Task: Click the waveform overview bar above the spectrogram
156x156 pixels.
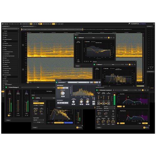Action: click(83, 29)
